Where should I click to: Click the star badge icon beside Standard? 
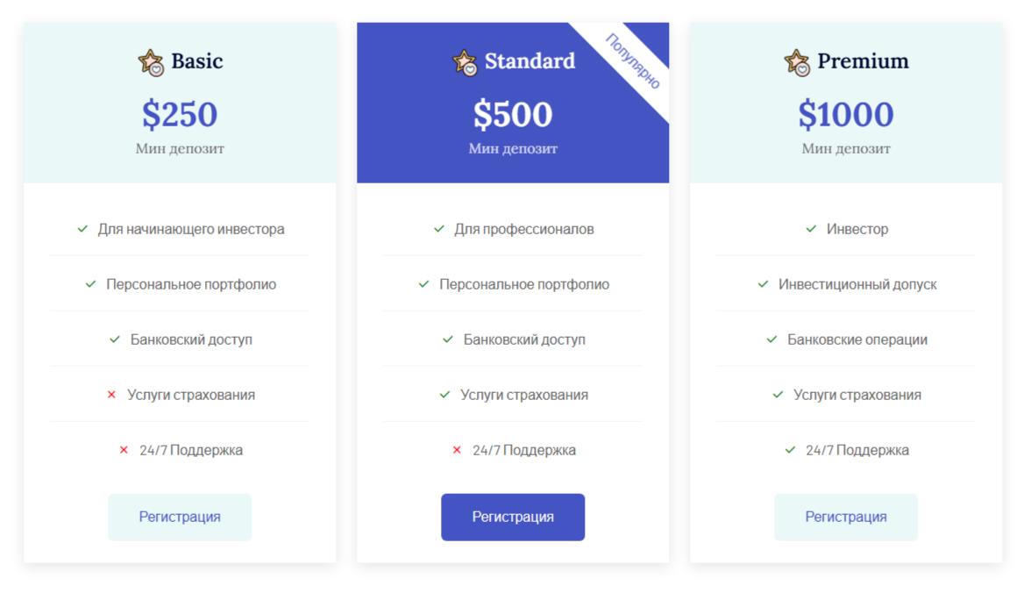click(x=465, y=62)
